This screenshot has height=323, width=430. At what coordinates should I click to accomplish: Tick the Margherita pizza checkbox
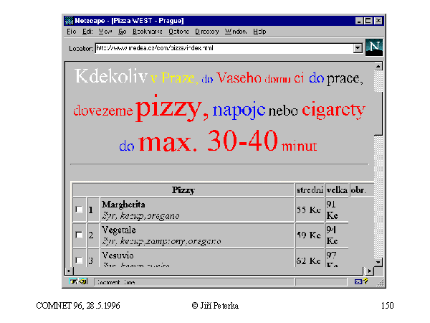pos(79,210)
